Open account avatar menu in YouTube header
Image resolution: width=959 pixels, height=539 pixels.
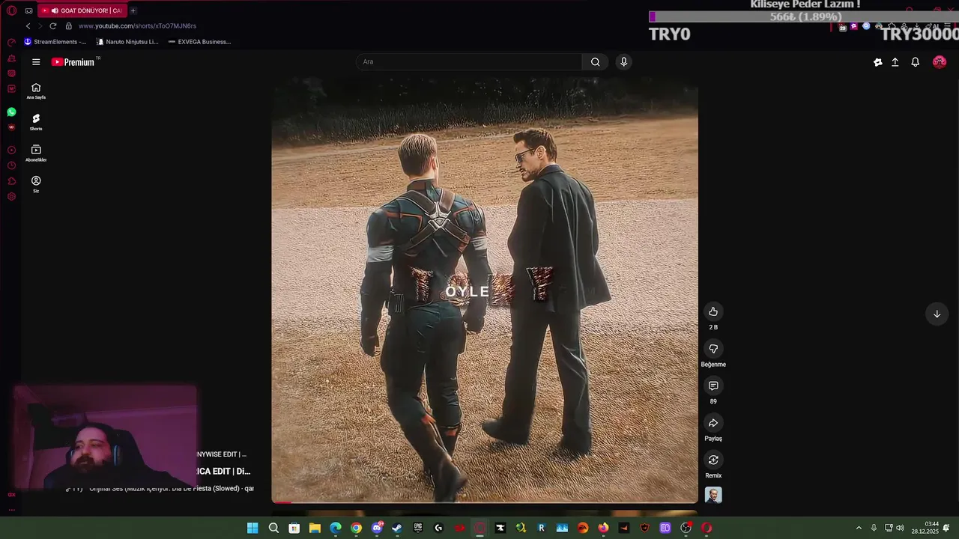tap(939, 62)
